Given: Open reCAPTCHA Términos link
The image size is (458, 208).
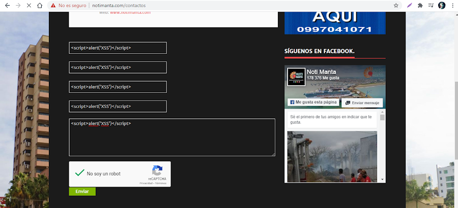Looking at the screenshot, I should pyautogui.click(x=160, y=183).
